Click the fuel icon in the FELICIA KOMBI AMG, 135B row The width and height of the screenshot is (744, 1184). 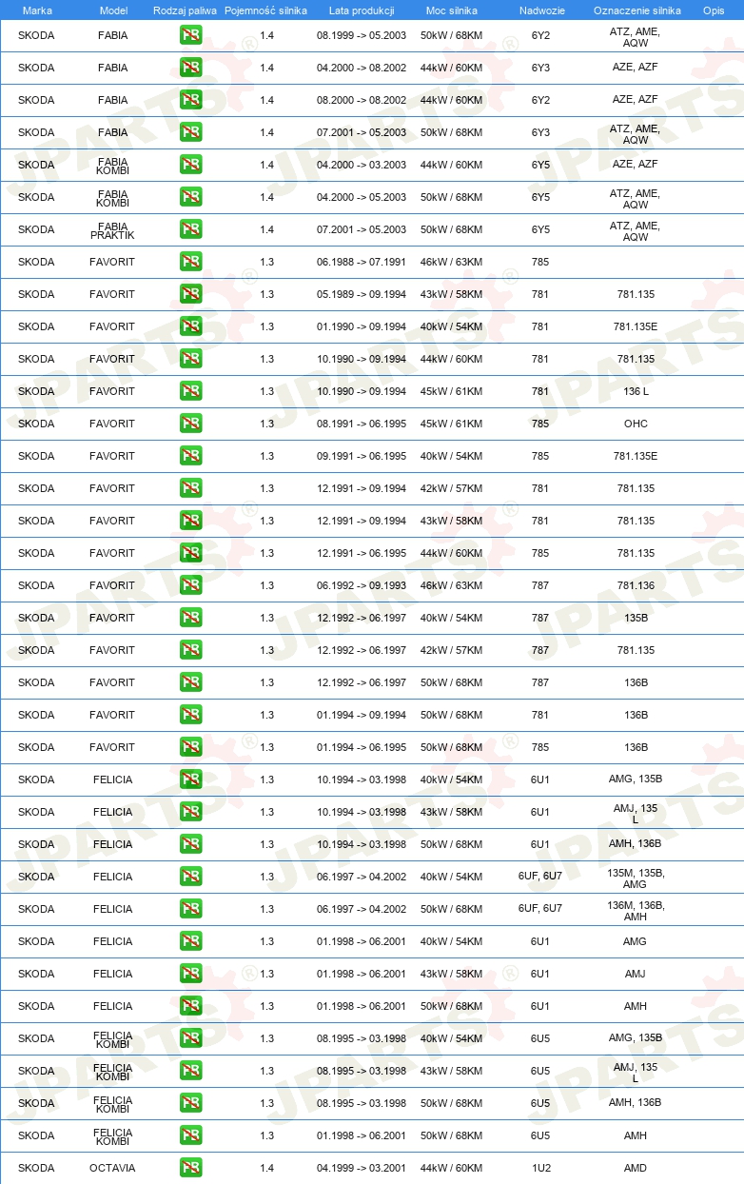point(191,1038)
